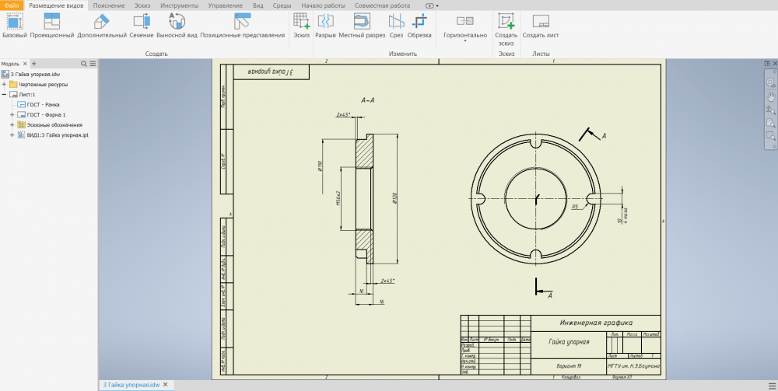Screen dimensions: 778x391
Task: Open the Файл menu
Action: click(x=12, y=5)
